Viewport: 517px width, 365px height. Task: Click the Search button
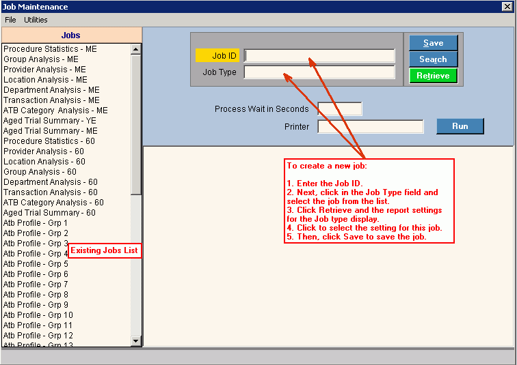[433, 59]
